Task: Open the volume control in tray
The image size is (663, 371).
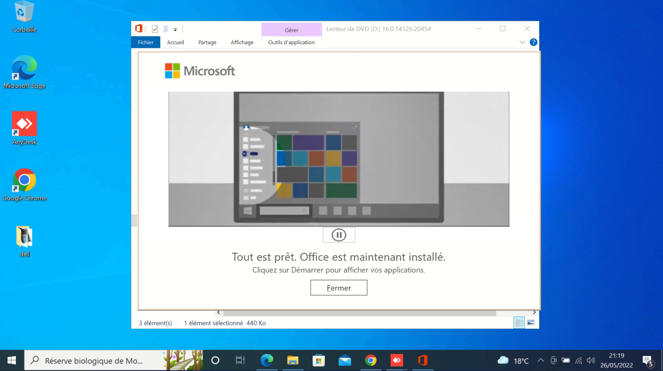Action: (x=591, y=360)
